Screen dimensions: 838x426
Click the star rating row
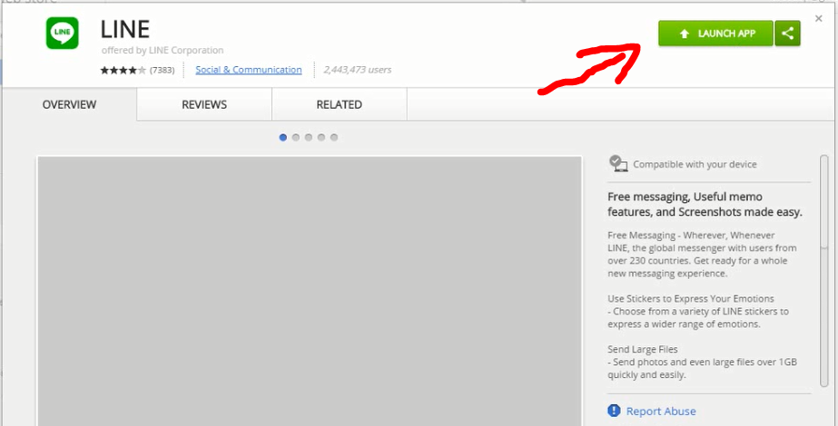click(x=123, y=70)
